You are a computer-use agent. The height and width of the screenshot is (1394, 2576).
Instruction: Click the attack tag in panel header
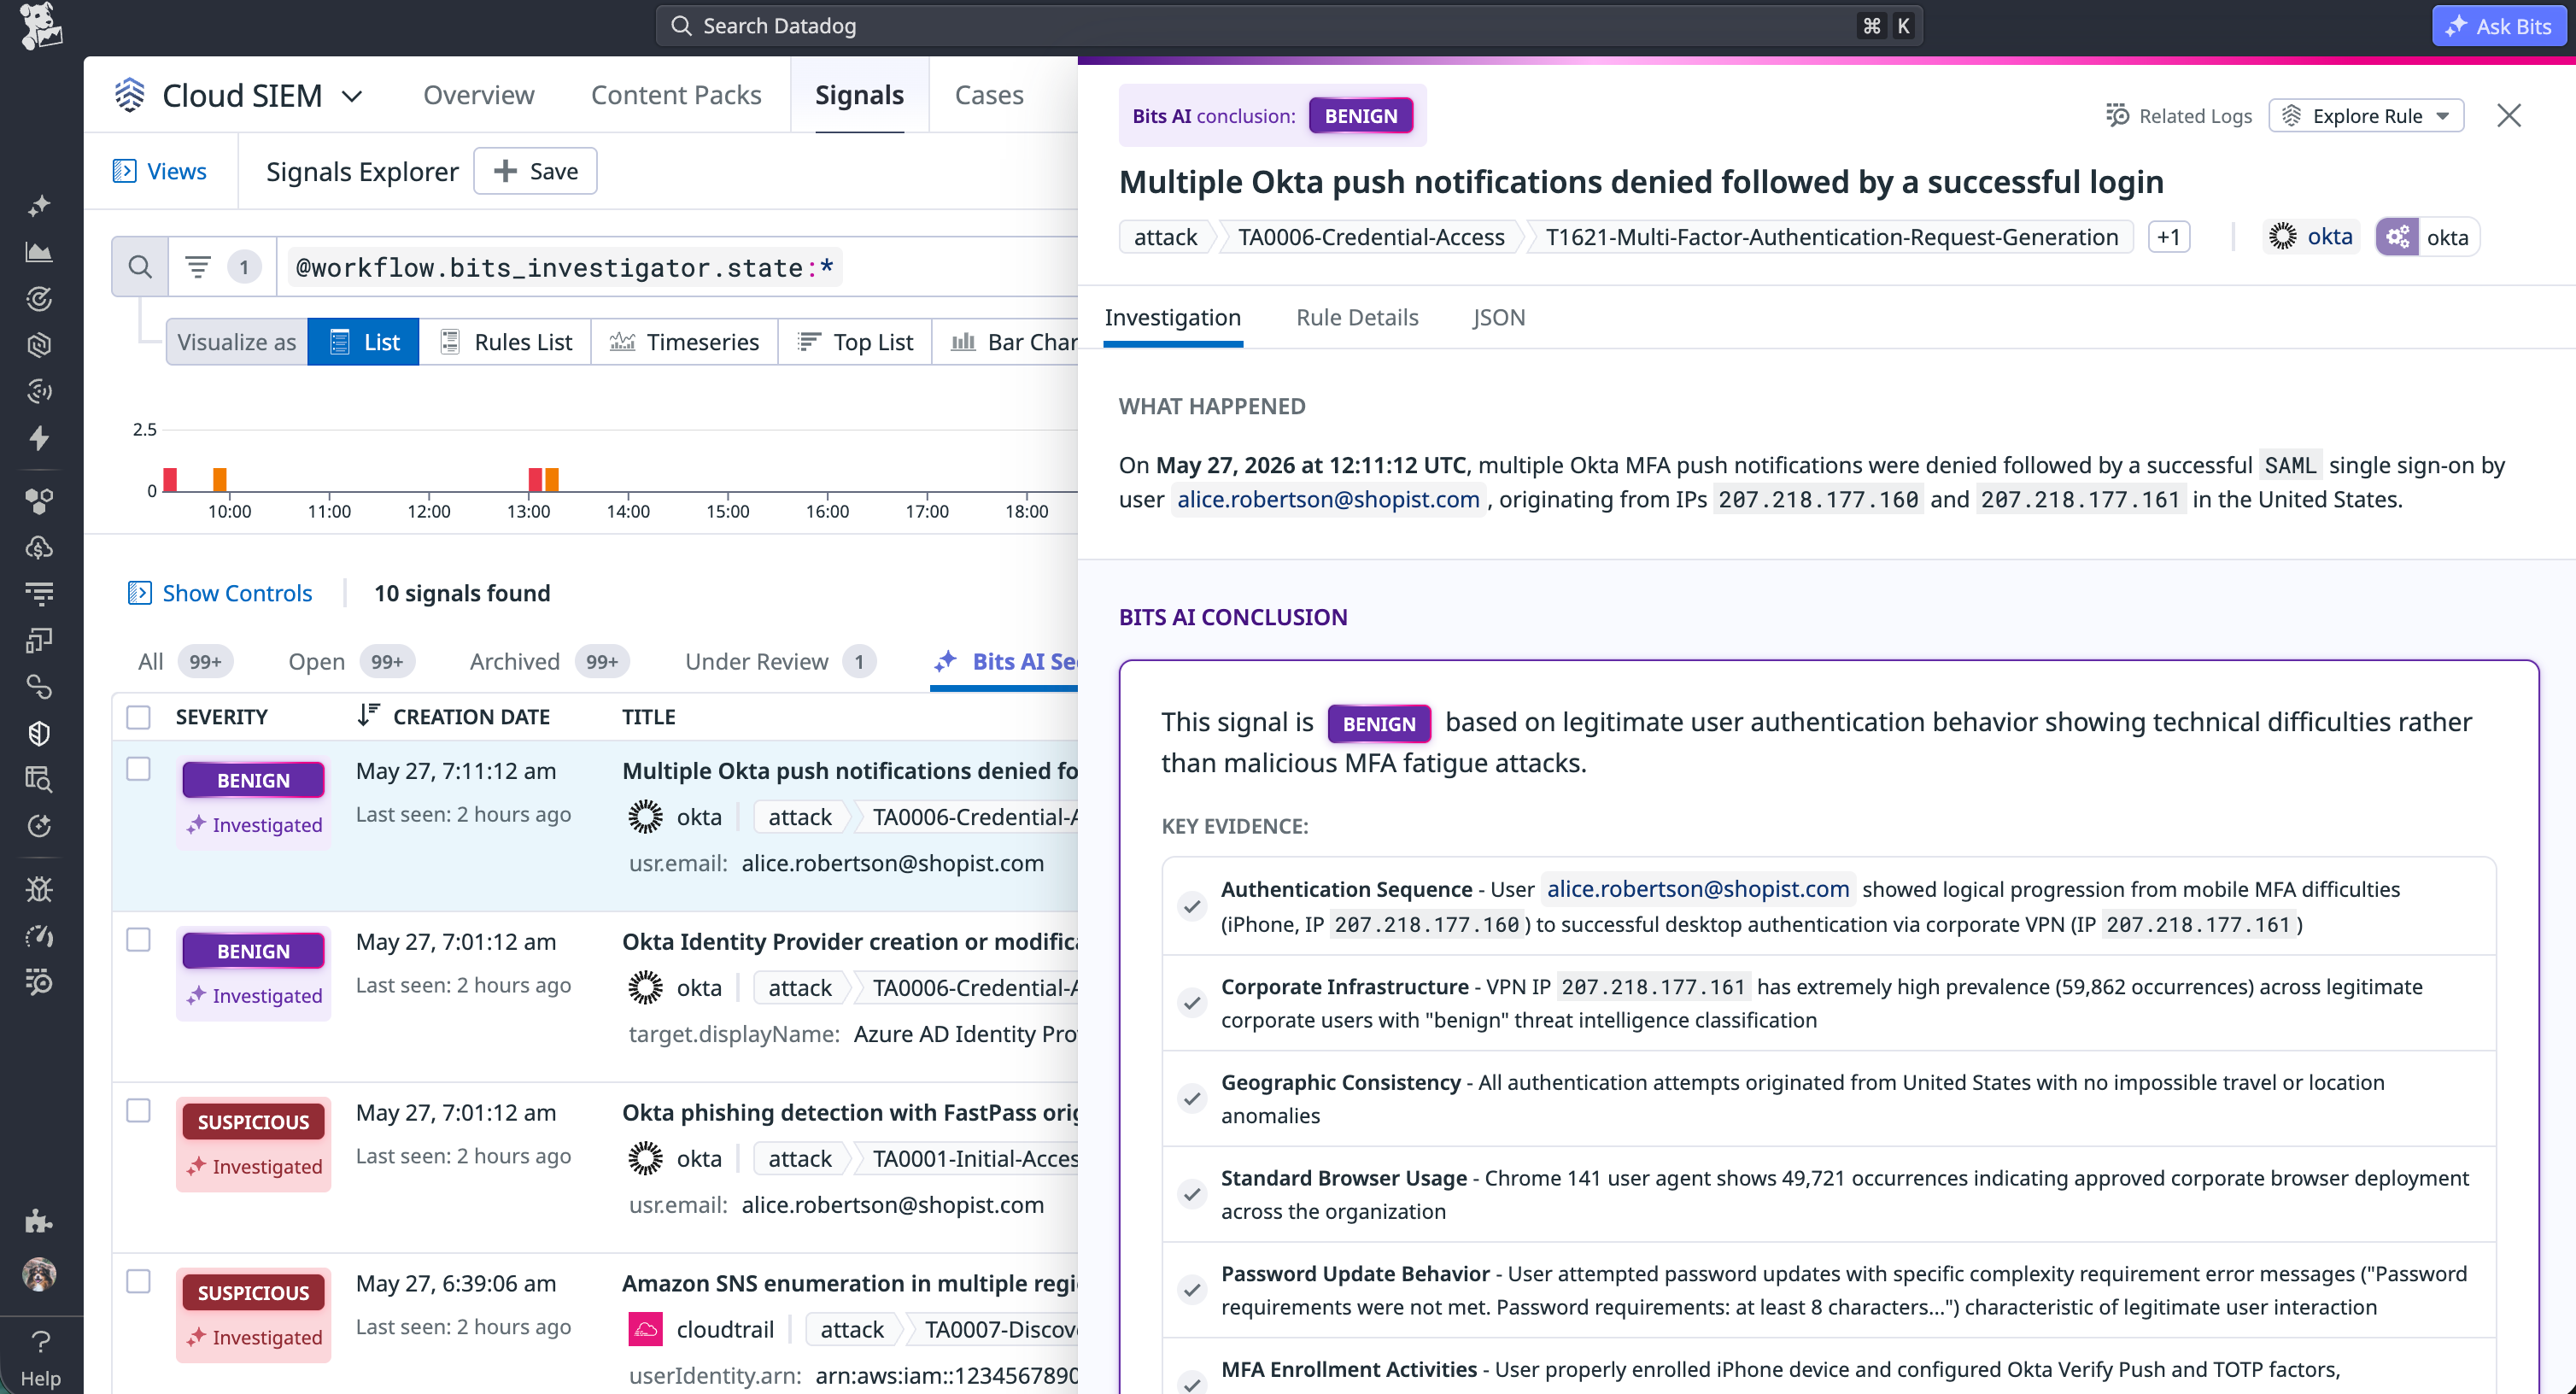pyautogui.click(x=1166, y=237)
